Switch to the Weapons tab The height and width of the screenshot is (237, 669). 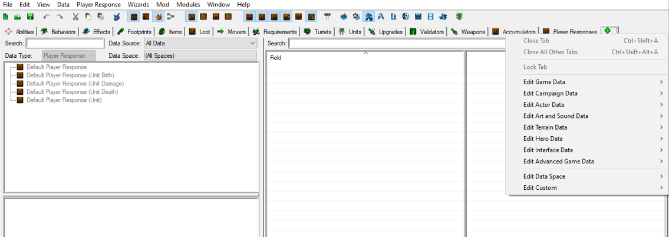pyautogui.click(x=467, y=32)
